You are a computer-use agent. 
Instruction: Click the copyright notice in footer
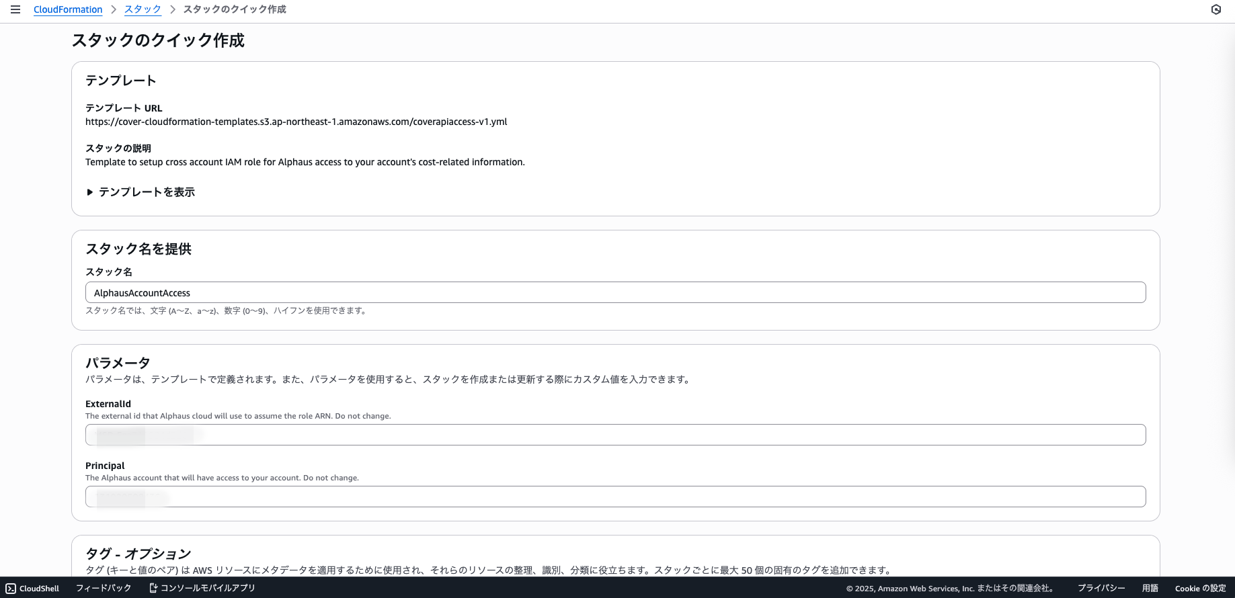(x=949, y=588)
